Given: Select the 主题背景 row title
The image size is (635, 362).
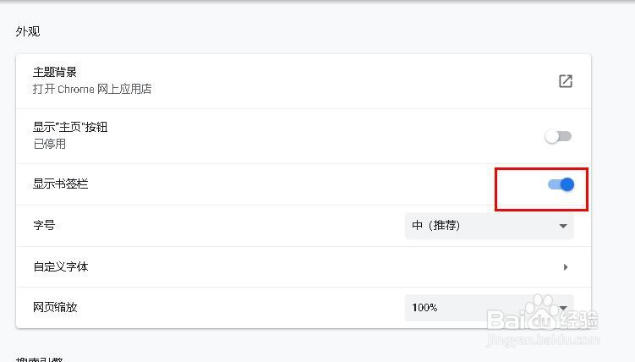Looking at the screenshot, I should point(55,72).
